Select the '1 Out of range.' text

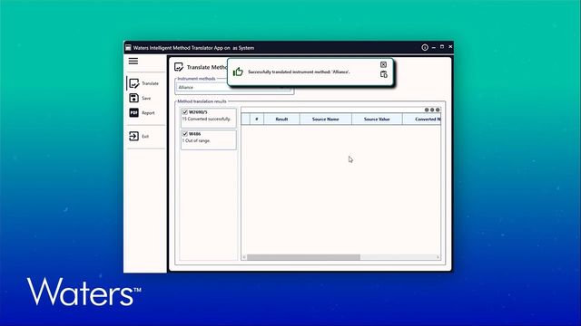(x=196, y=141)
